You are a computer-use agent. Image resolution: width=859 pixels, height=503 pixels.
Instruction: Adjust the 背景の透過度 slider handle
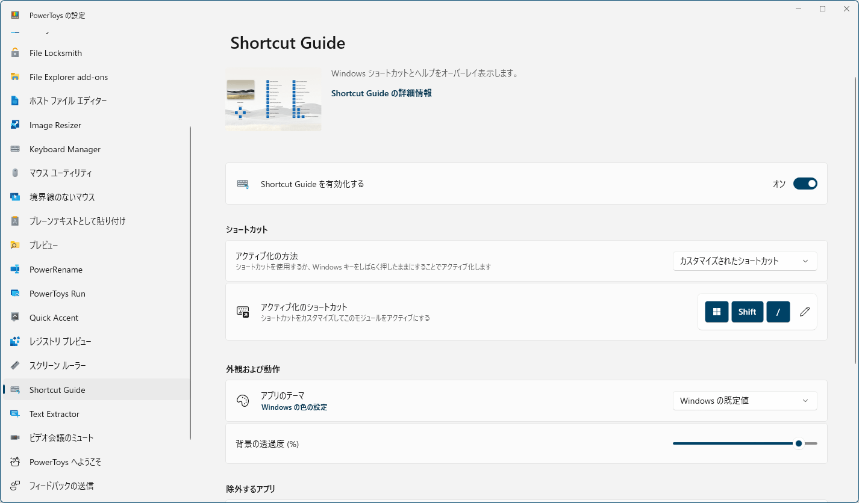(799, 443)
